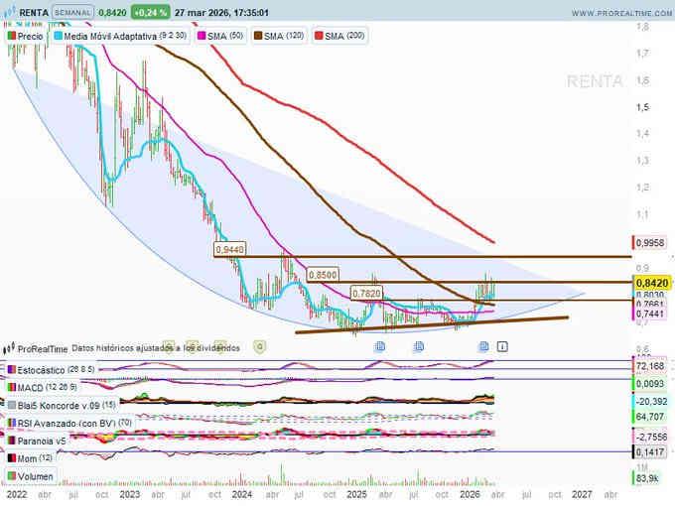Click the 0,8500 horizontal level price label
Image resolution: width=675 pixels, height=506 pixels.
tap(323, 273)
